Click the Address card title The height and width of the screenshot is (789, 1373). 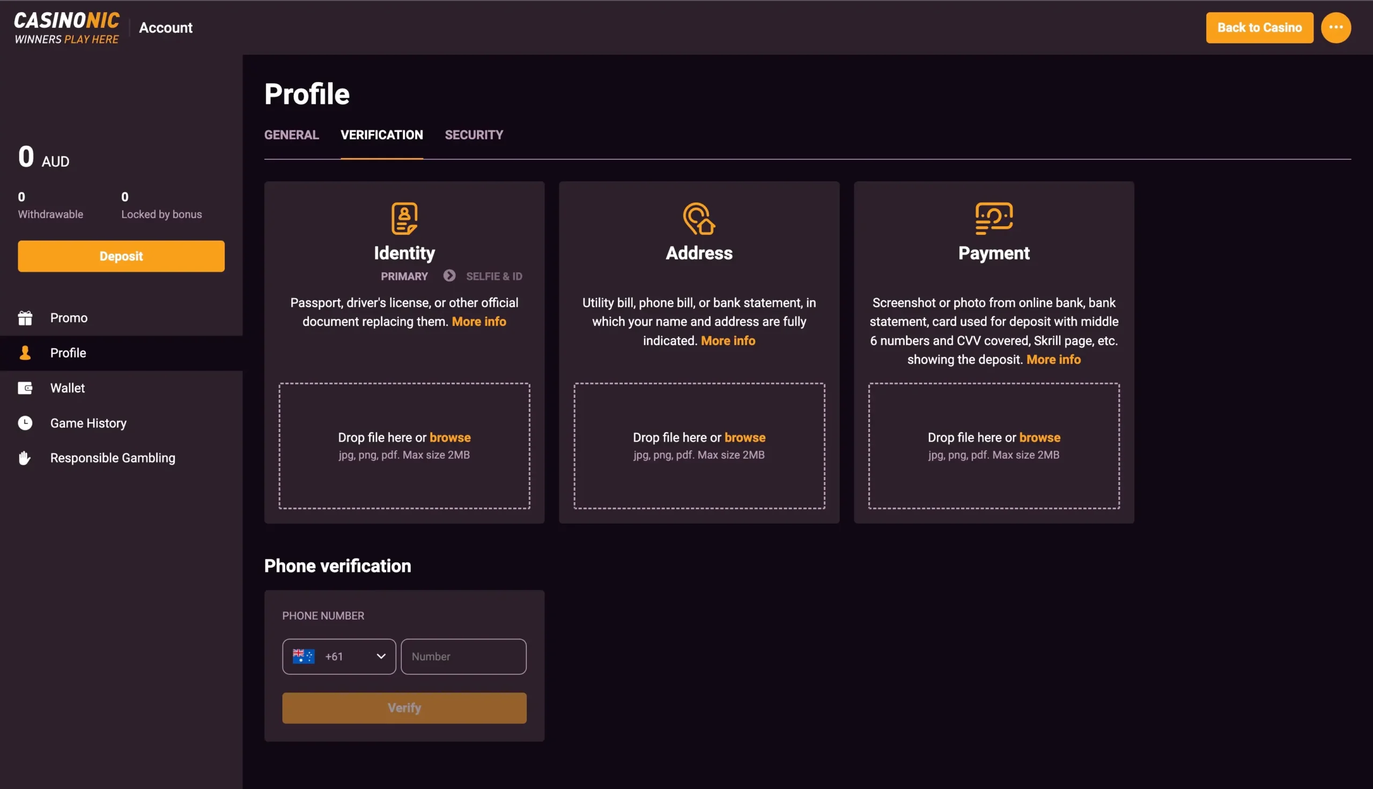pyautogui.click(x=699, y=254)
